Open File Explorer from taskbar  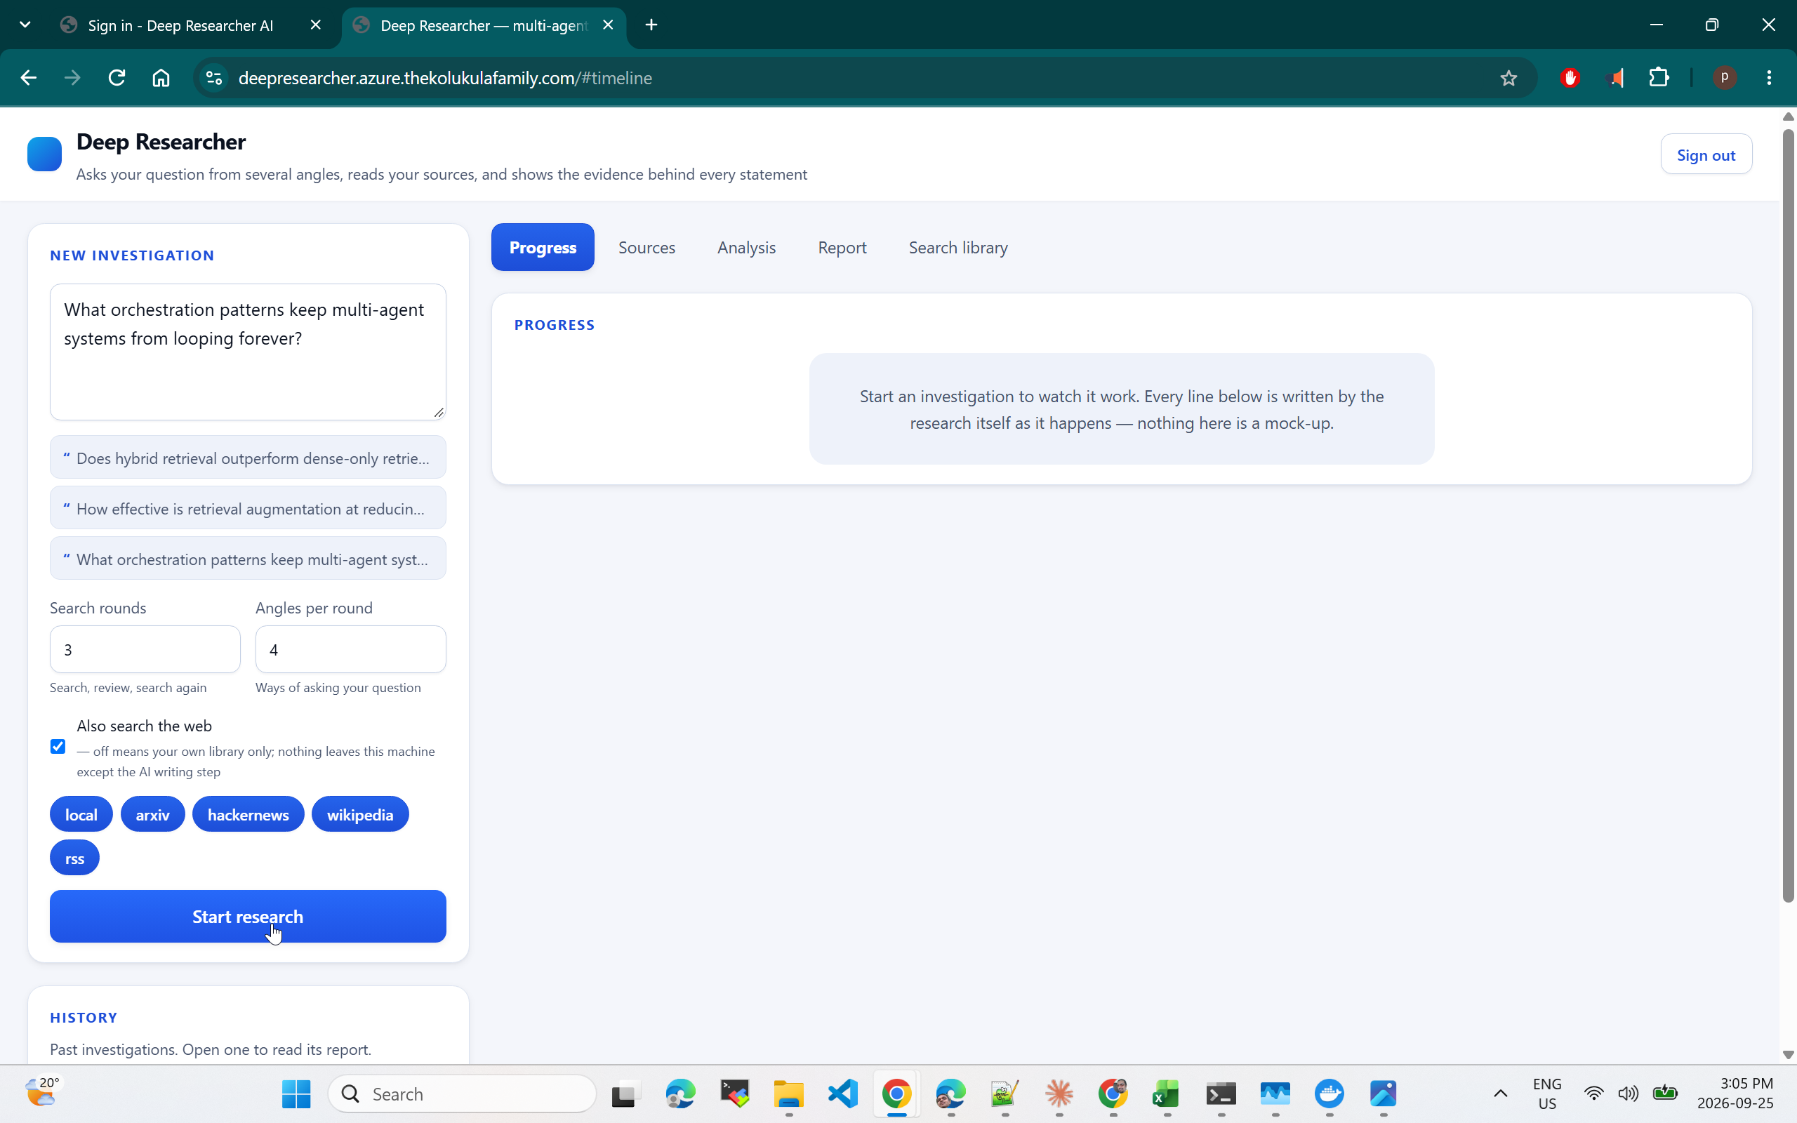point(788,1094)
